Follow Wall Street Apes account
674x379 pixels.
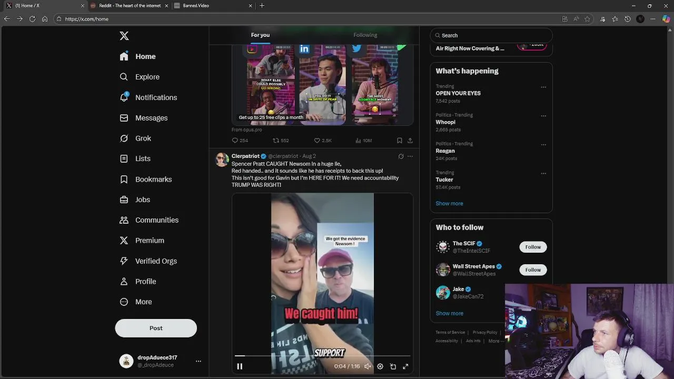click(x=533, y=270)
